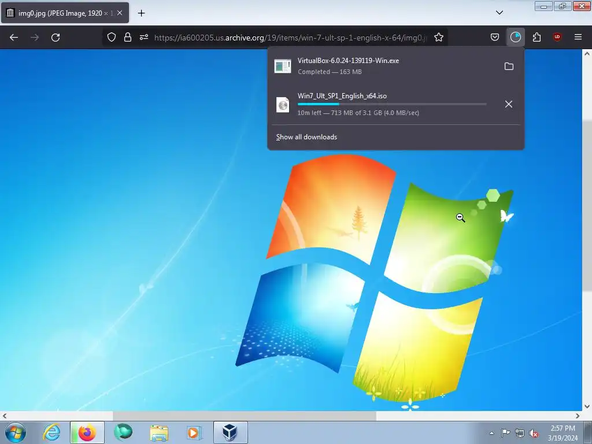Viewport: 592px width, 444px height.
Task: Click the scroll down arrow
Action: (587, 406)
